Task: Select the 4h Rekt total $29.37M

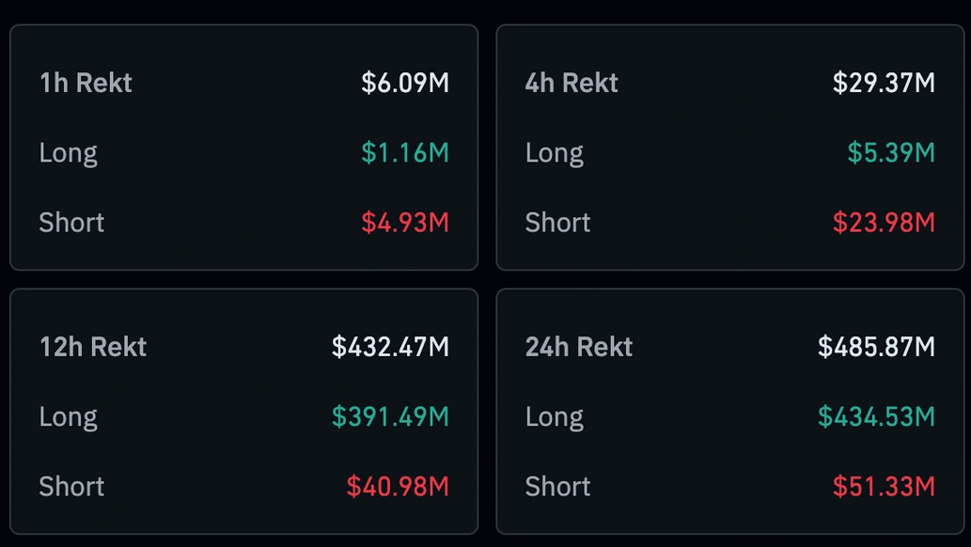Action: (884, 83)
